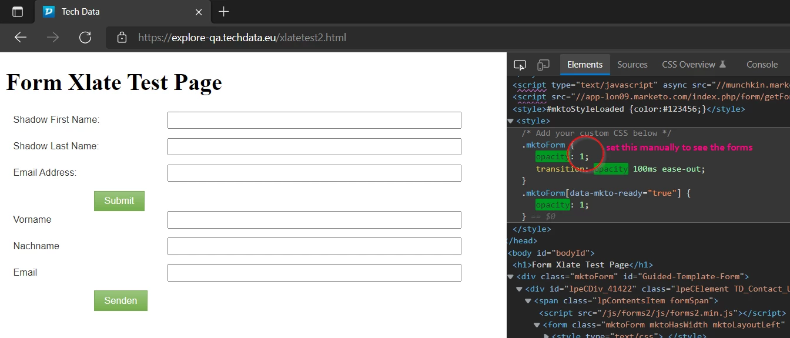790x338 pixels.
Task: Switch to the Sources tab
Action: click(x=632, y=65)
